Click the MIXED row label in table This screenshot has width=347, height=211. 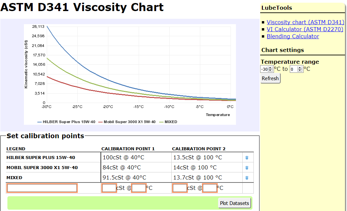pyautogui.click(x=14, y=178)
